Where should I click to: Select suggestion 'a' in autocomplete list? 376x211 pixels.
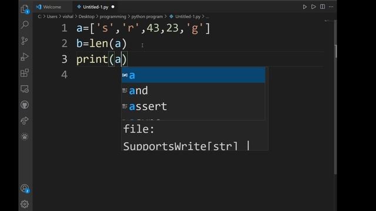tap(193, 75)
